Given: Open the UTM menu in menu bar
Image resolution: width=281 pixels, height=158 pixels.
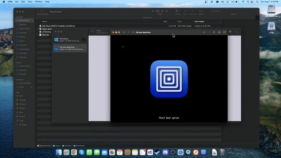Looking at the screenshot, I should (x=10, y=2).
